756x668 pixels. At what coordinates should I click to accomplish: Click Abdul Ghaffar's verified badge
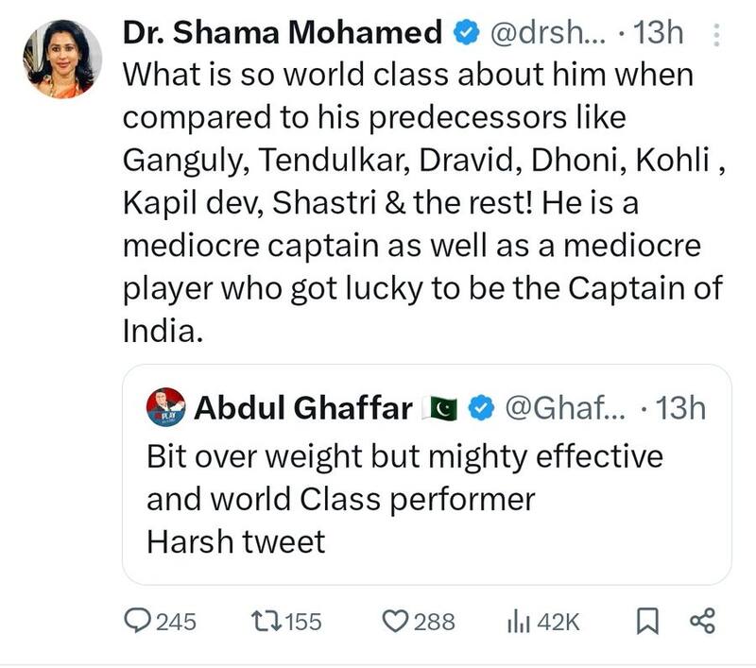pos(482,408)
